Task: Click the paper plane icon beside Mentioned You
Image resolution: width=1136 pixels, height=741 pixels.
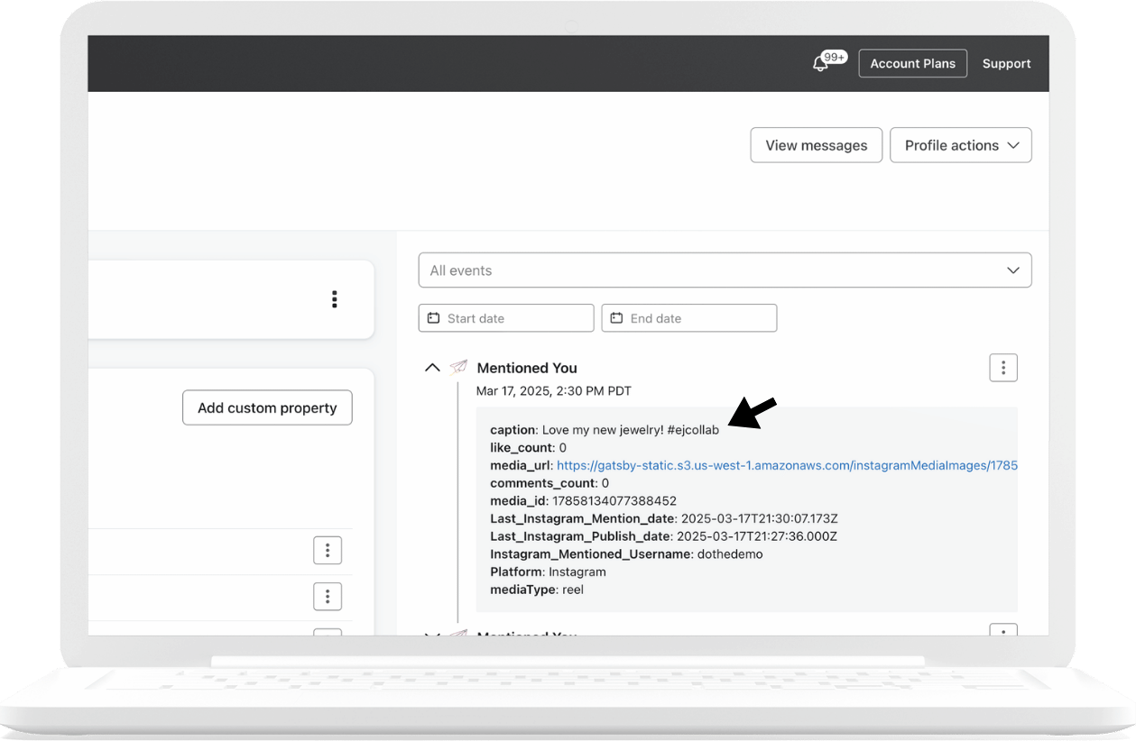Action: (458, 368)
